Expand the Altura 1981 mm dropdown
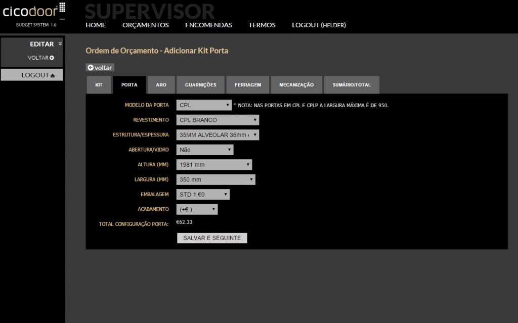Viewport: 518px width, 323px height. tap(214, 165)
